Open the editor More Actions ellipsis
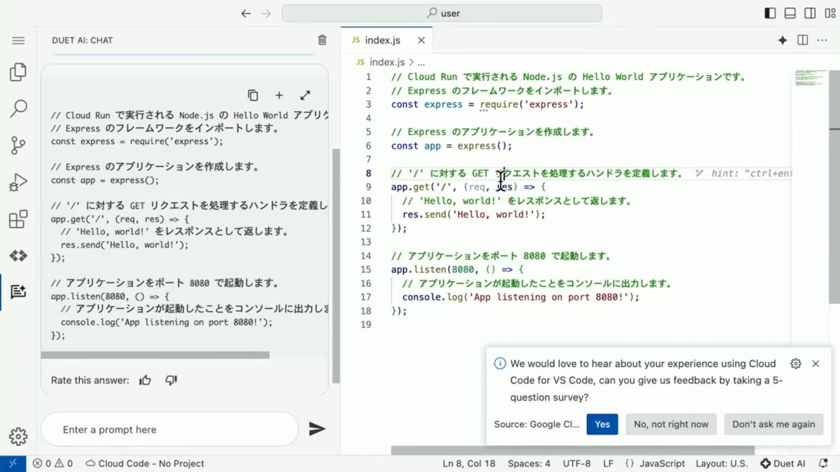 tap(823, 40)
